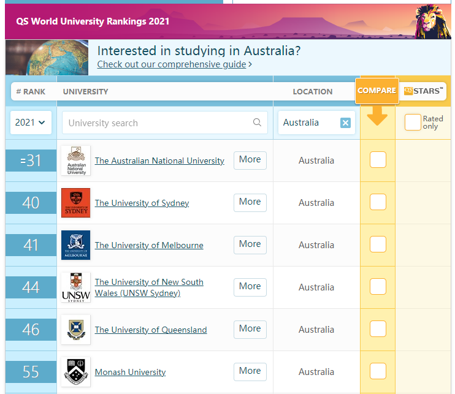
Task: Sort by the # RANK column header
Action: click(31, 92)
